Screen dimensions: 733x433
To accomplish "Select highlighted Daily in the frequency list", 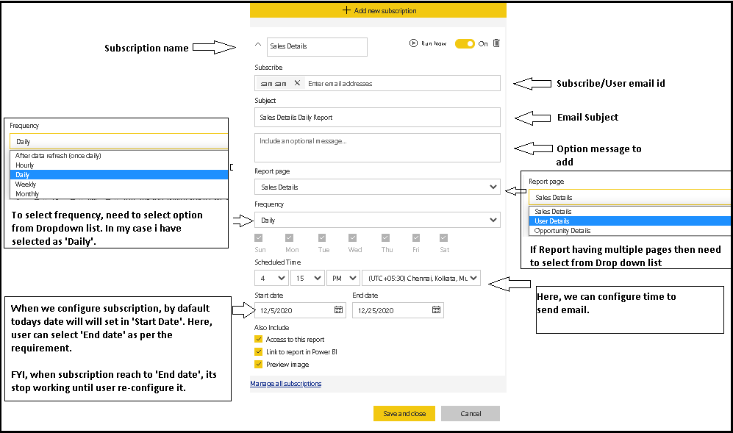I will point(119,174).
